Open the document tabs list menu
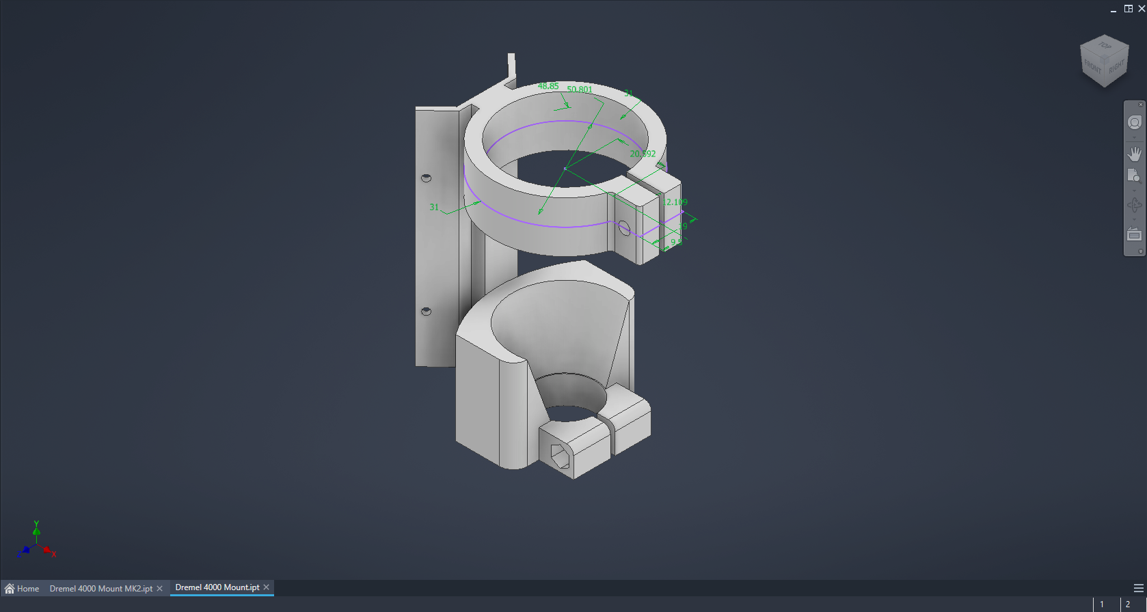The image size is (1147, 612). click(1138, 588)
